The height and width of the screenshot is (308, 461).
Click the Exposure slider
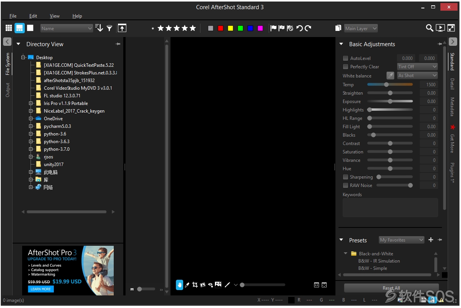coord(390,102)
